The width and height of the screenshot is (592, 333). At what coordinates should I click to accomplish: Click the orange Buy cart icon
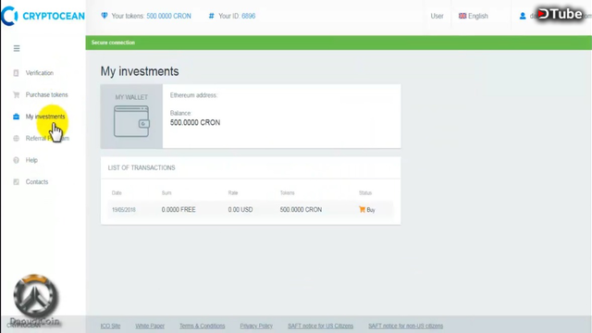pyautogui.click(x=362, y=210)
